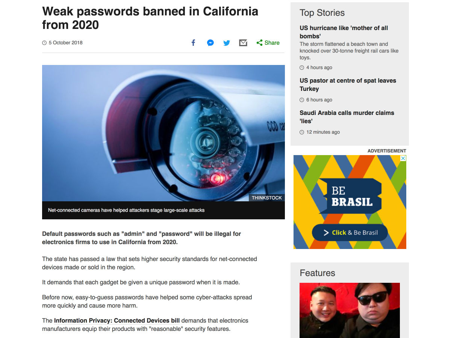This screenshot has height=338, width=451.
Task: Click clock icon next to 12 minutes ago
Action: (302, 132)
